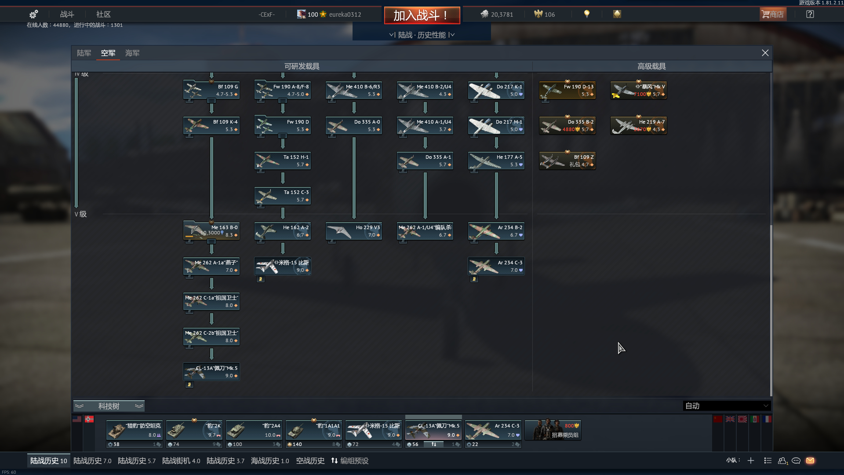The width and height of the screenshot is (844, 475).
Task: Click talisman icon below CL-13A Mk.5 in the tree
Action: (x=189, y=384)
